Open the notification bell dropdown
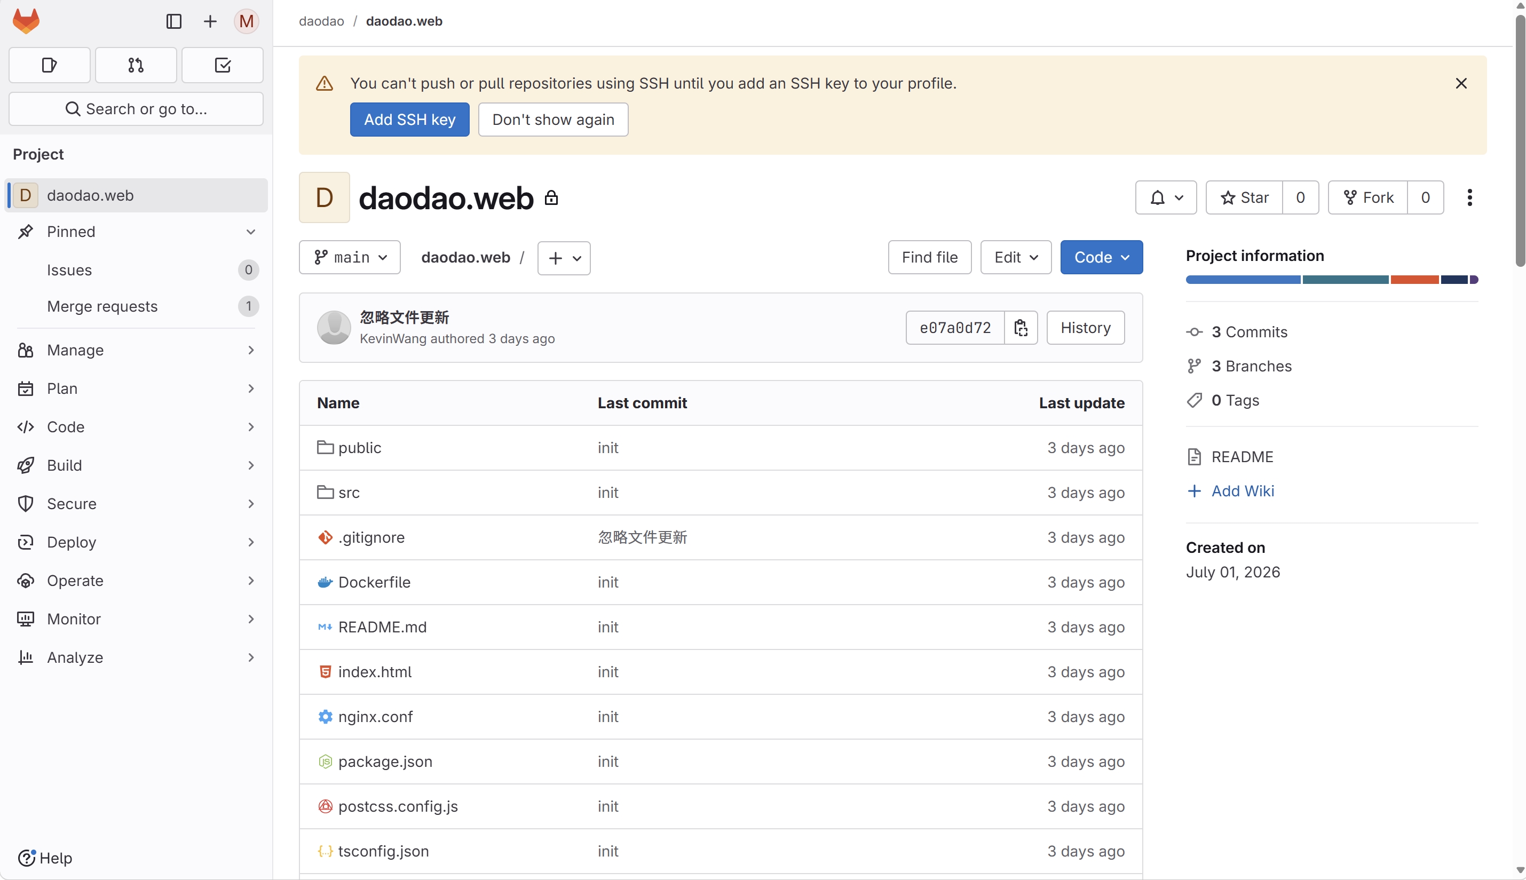 click(x=1166, y=197)
